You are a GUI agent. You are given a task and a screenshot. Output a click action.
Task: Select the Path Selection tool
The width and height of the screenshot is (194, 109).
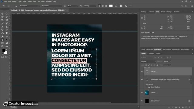click(7, 40)
